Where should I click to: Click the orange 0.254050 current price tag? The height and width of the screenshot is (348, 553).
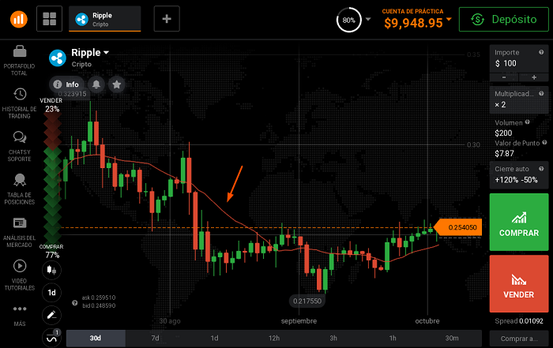click(457, 227)
